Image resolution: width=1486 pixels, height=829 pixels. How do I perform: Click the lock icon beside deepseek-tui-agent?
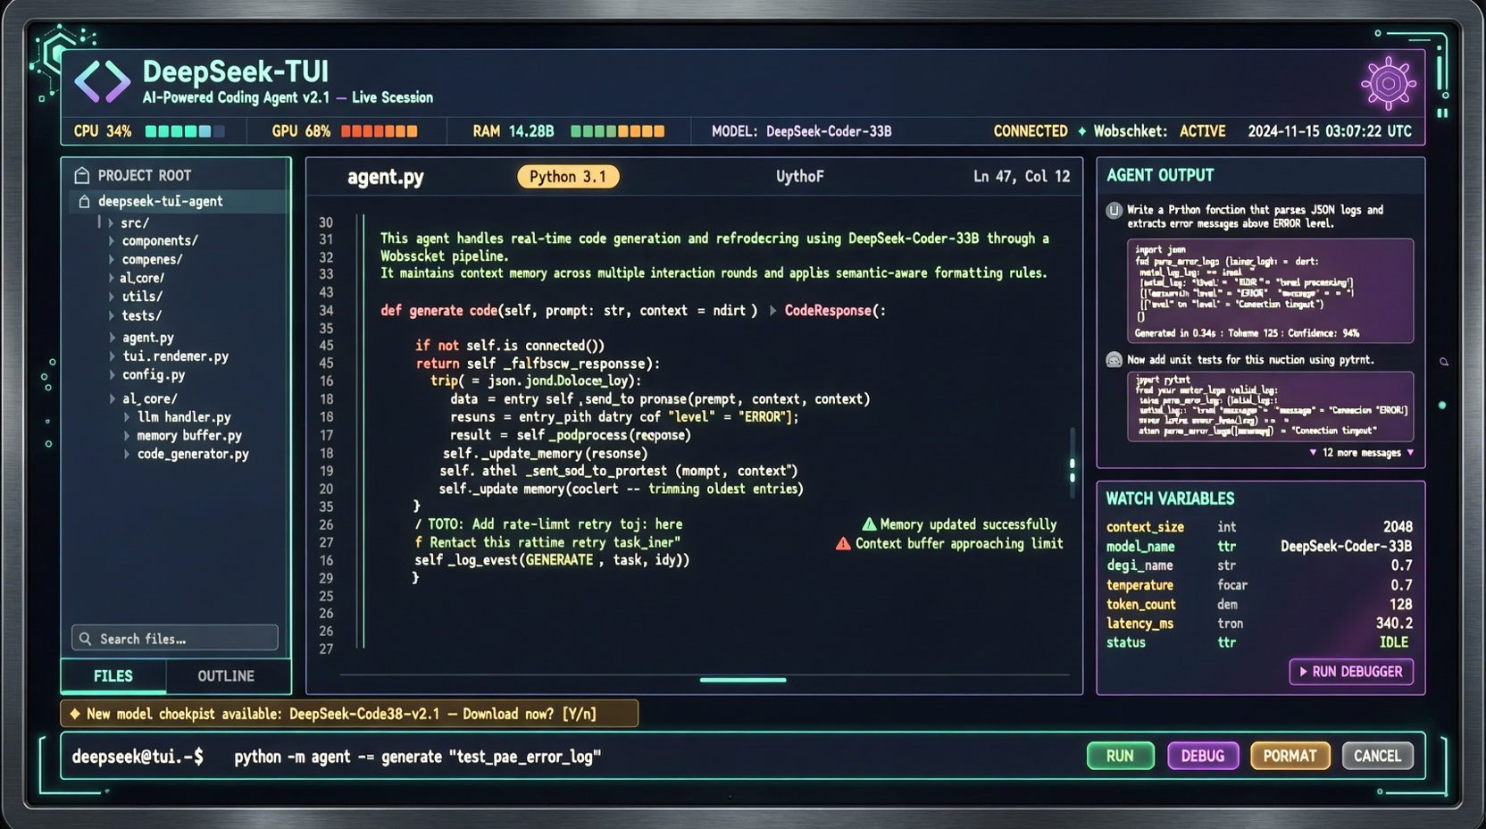pyautogui.click(x=85, y=202)
